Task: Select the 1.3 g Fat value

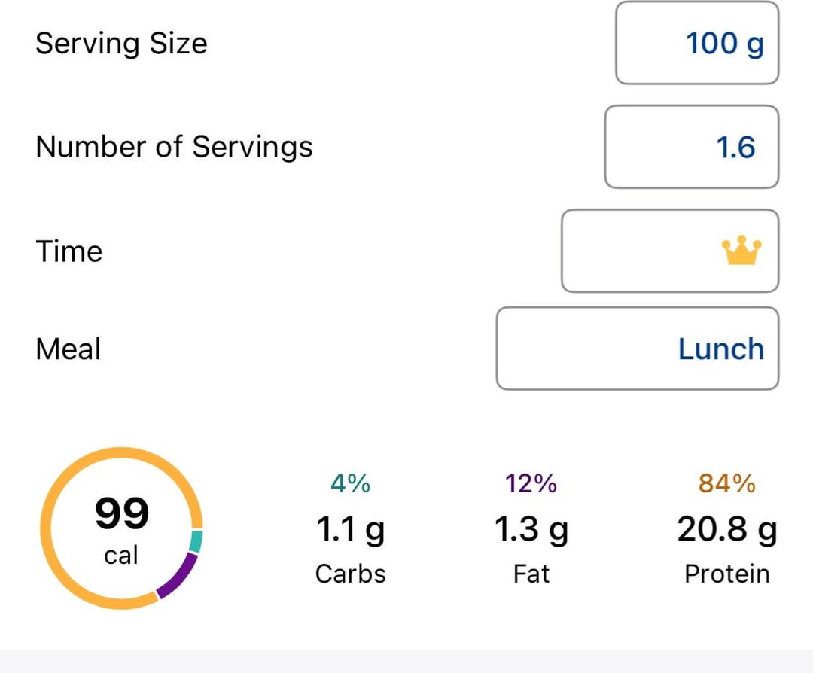Action: (531, 529)
